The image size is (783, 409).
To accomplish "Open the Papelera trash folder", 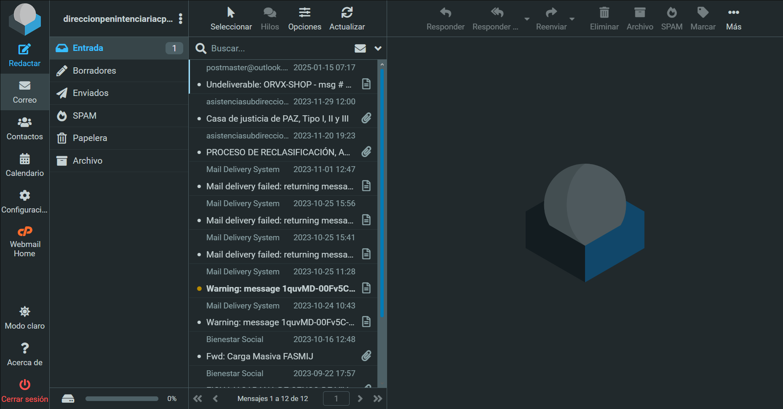I will [119, 138].
